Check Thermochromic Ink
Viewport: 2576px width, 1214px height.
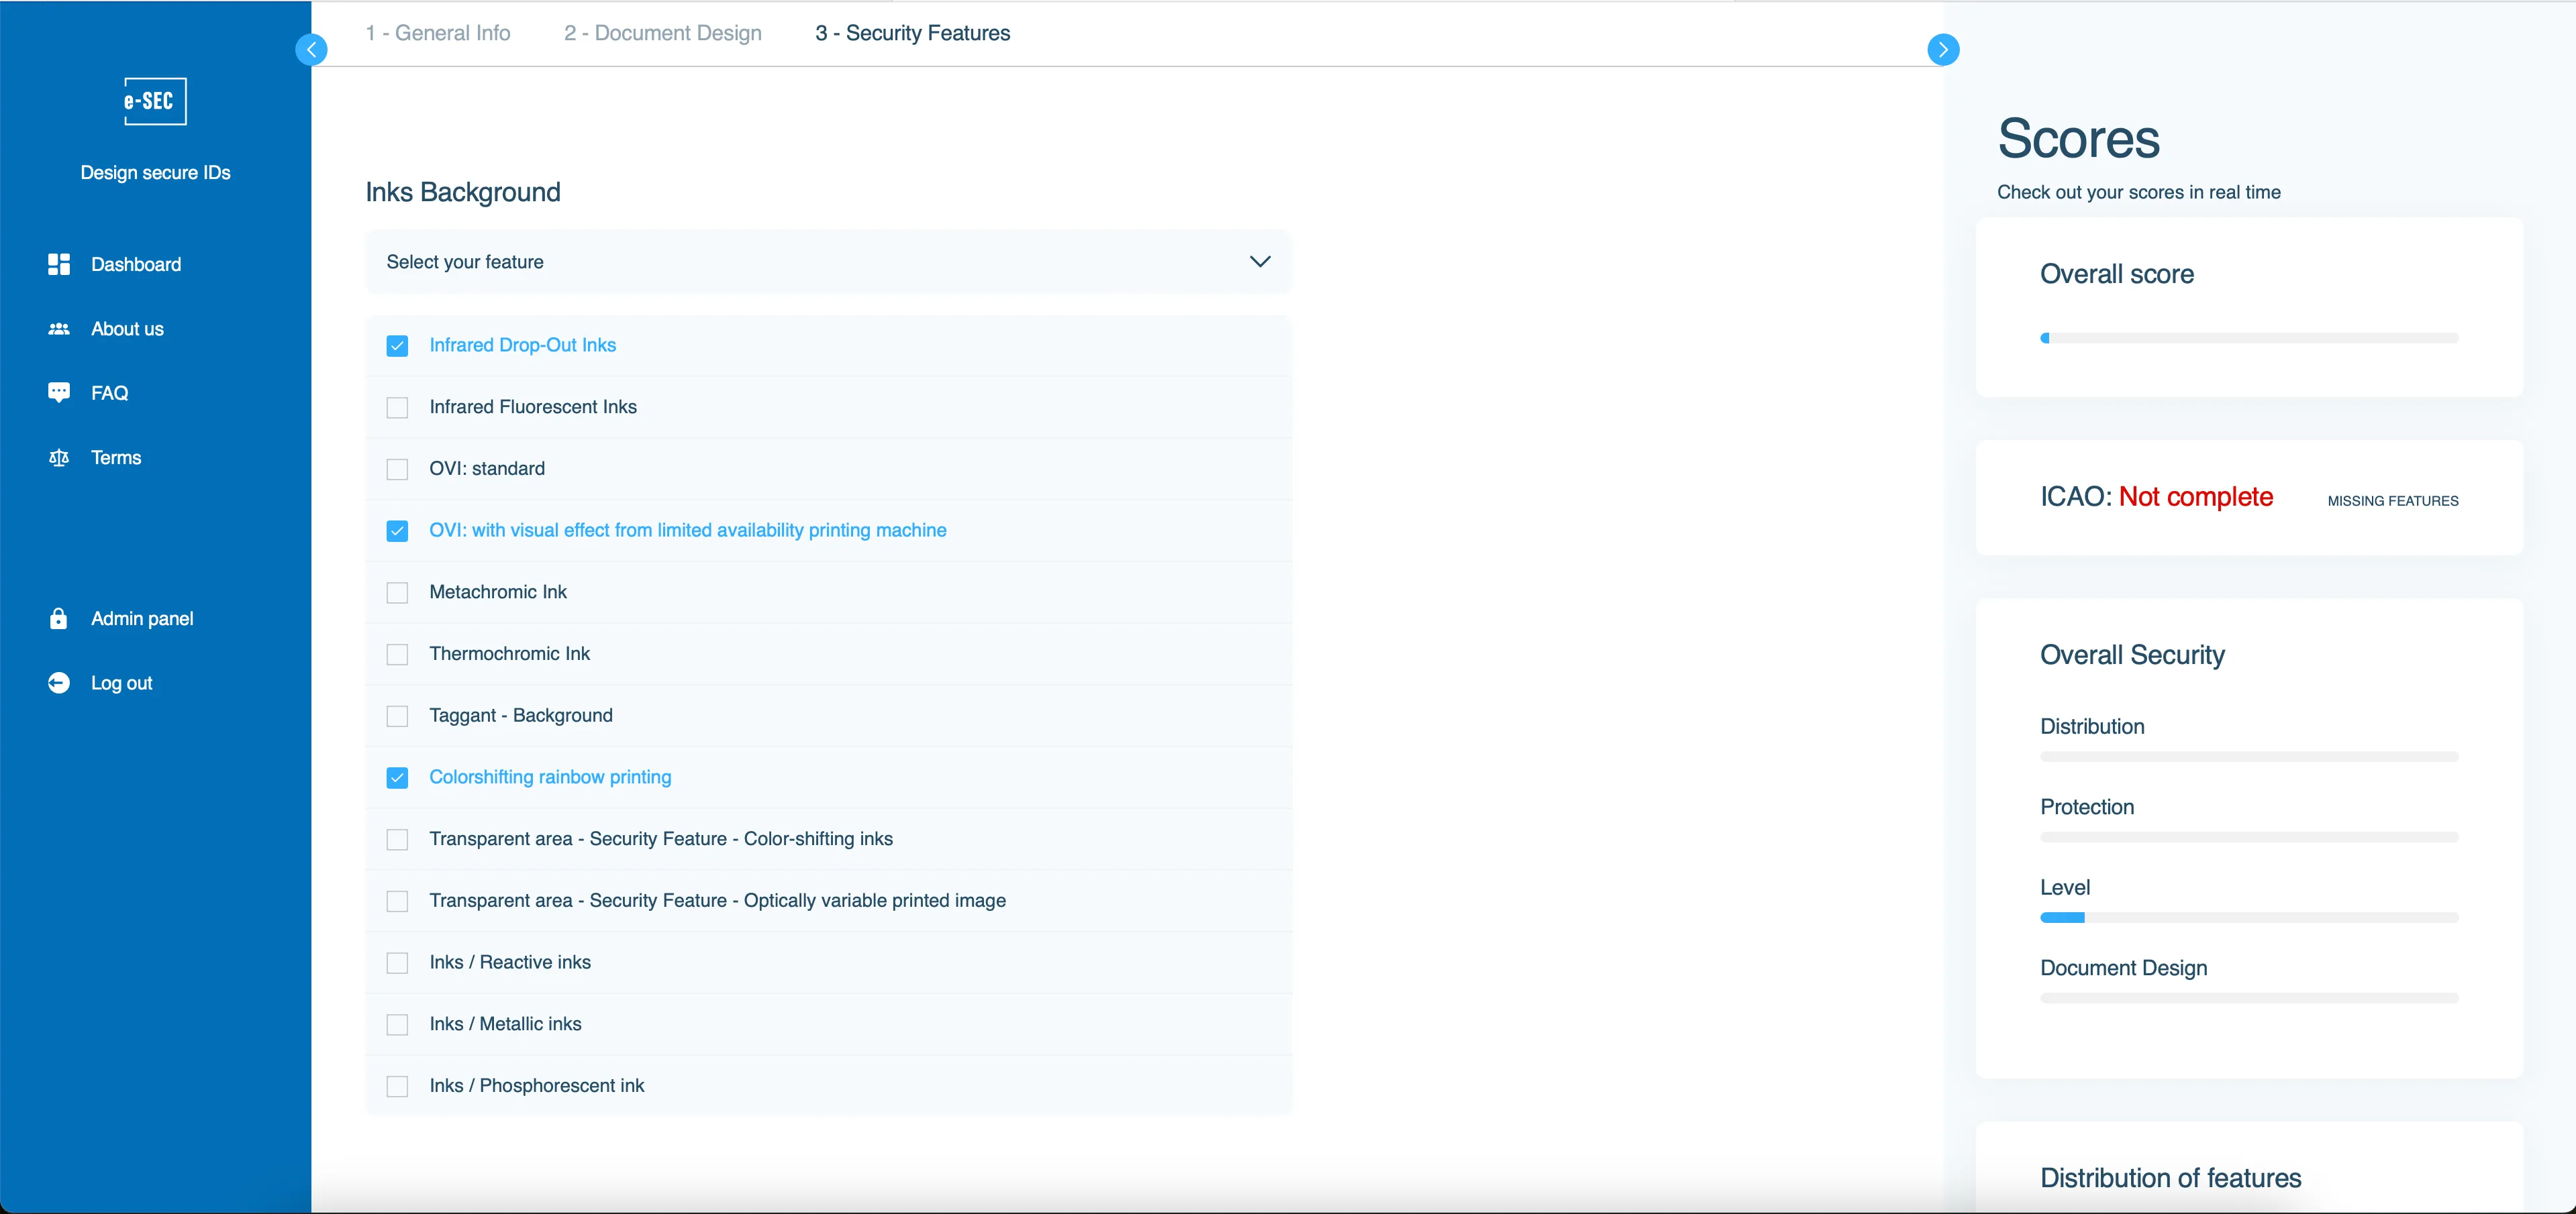pos(397,655)
